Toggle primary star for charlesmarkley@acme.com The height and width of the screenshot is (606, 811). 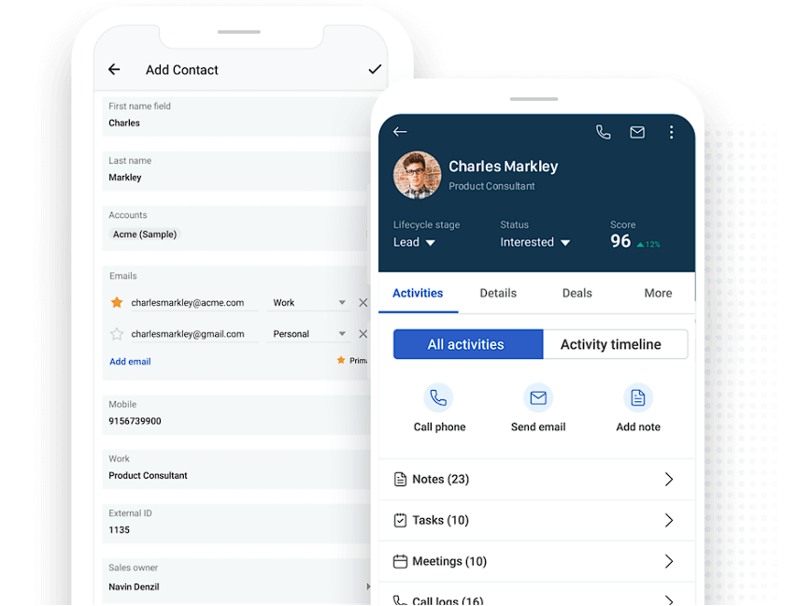tap(117, 303)
